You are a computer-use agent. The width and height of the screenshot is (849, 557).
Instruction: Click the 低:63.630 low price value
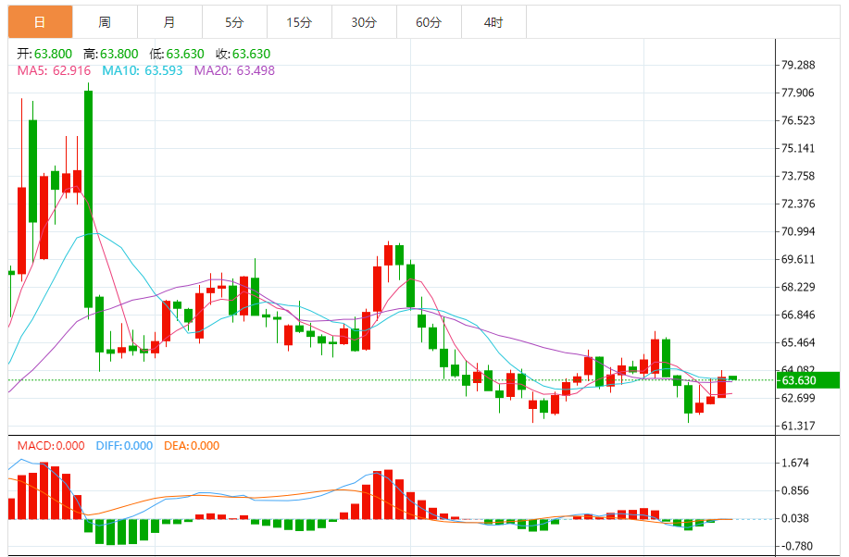[177, 55]
